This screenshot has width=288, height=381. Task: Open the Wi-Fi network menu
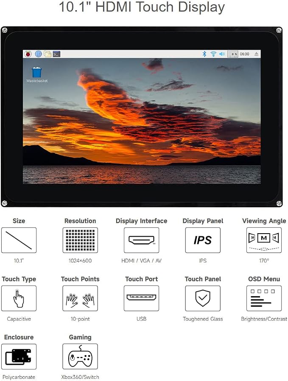[x=213, y=54]
